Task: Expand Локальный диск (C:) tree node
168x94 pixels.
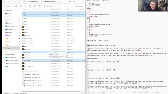Action: tap(5, 60)
